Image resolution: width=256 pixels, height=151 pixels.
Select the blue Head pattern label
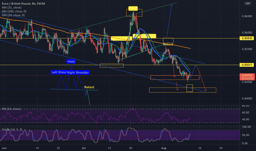point(71,61)
